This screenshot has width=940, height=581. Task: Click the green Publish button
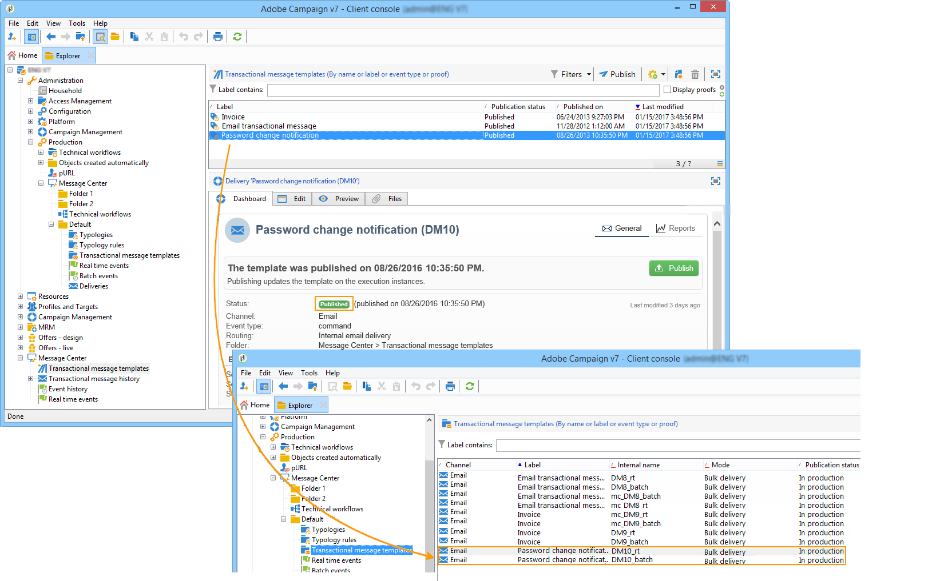pos(674,269)
